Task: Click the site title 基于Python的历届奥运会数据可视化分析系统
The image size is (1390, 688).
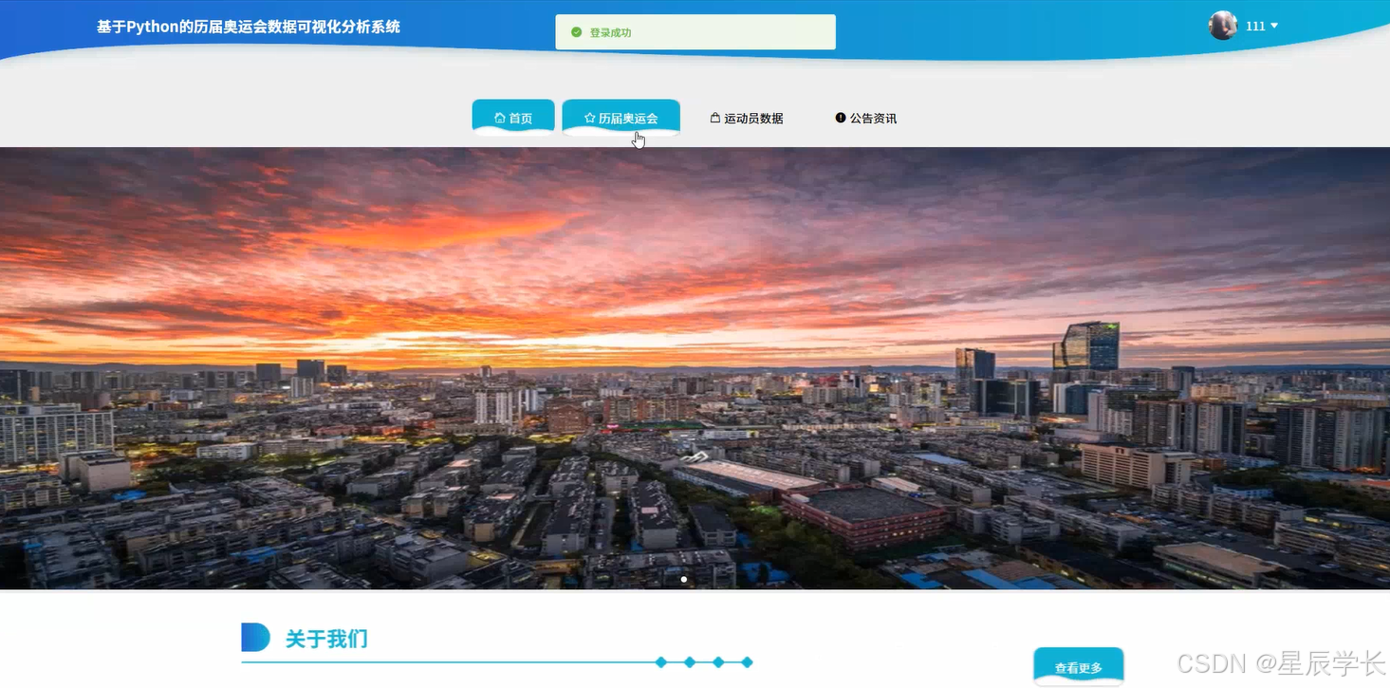Action: coord(249,27)
